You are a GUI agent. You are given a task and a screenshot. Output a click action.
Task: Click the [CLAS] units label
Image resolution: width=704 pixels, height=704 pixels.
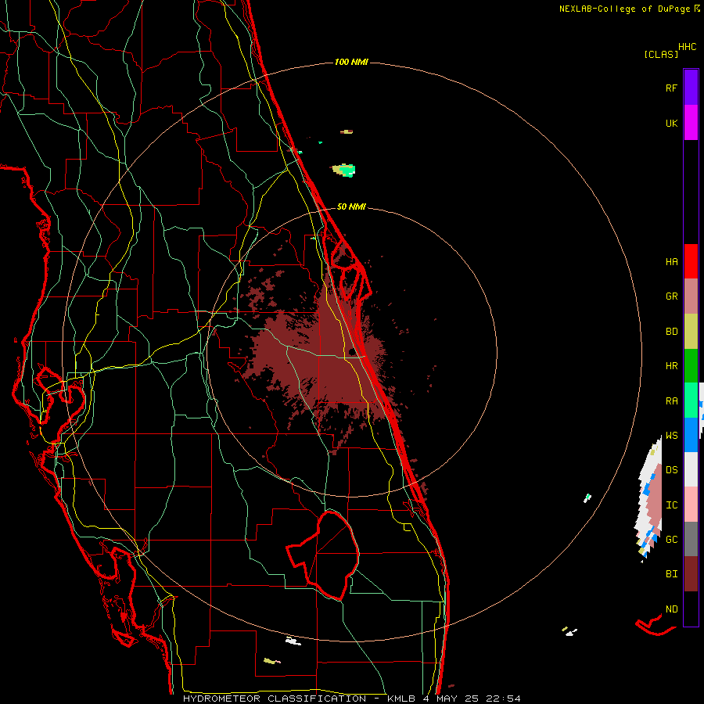pyautogui.click(x=661, y=55)
